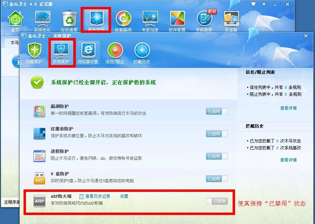The width and height of the screenshot is (315, 224).
Task: Open 修复漏洞 vulnerability repair icon
Action: click(x=123, y=21)
